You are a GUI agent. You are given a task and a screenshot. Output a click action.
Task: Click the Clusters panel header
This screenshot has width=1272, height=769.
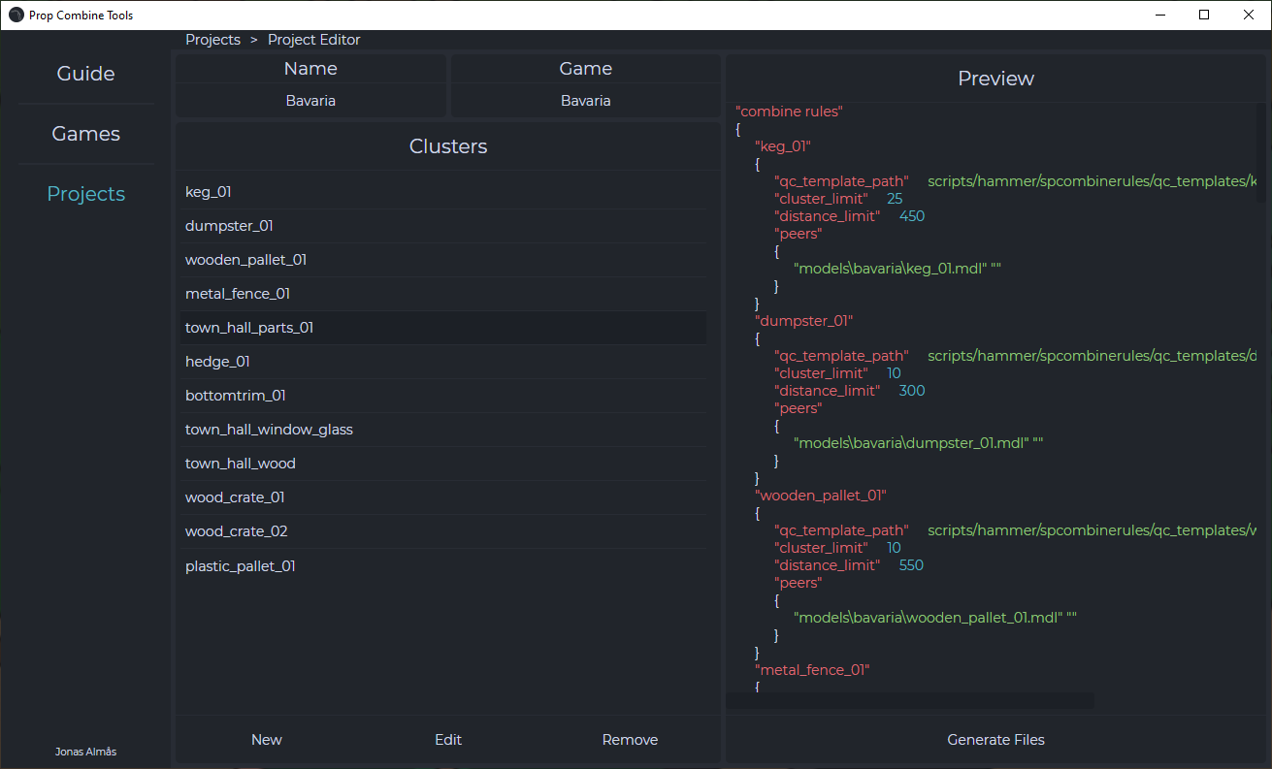click(x=448, y=146)
